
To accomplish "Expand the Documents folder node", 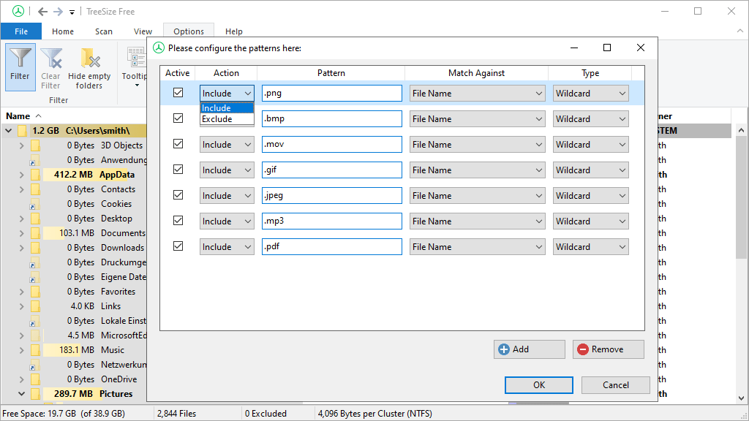I will click(x=21, y=233).
